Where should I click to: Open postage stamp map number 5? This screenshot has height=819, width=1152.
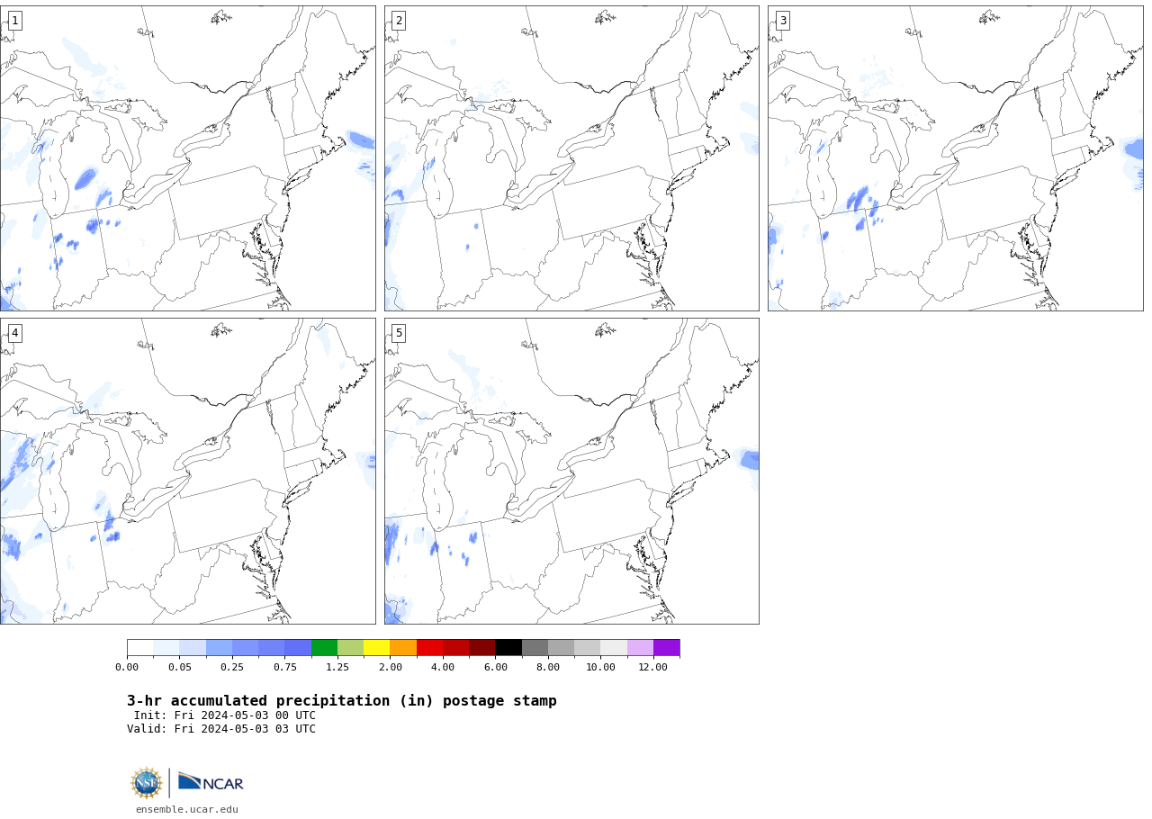pos(571,471)
